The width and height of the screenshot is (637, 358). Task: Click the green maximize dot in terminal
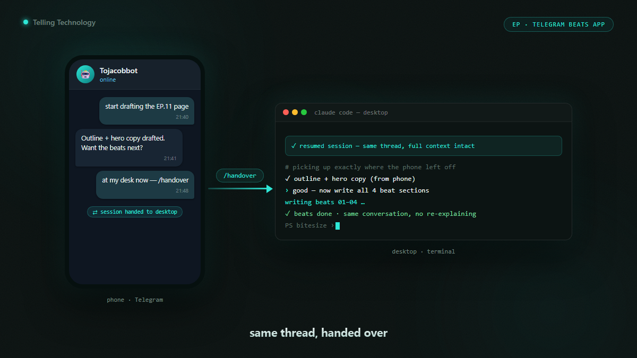[304, 112]
